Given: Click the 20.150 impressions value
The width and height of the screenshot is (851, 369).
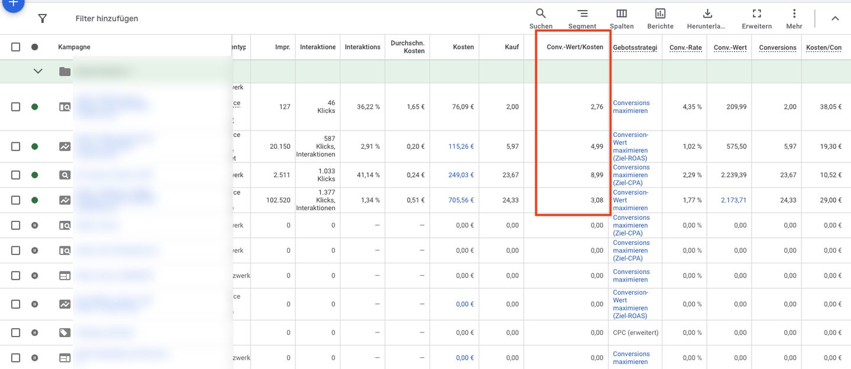Looking at the screenshot, I should (x=280, y=146).
